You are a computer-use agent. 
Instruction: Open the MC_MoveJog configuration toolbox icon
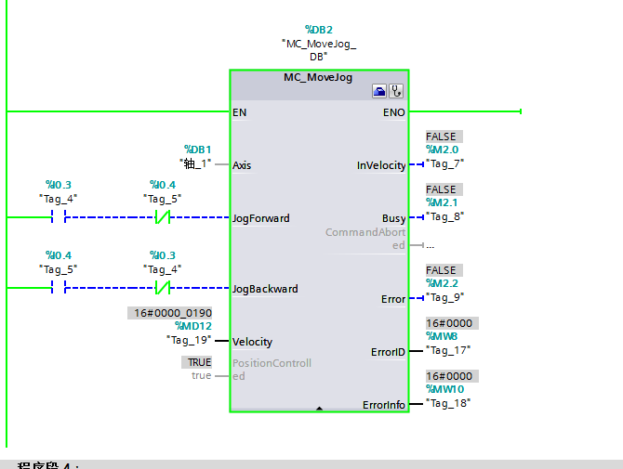click(x=379, y=91)
